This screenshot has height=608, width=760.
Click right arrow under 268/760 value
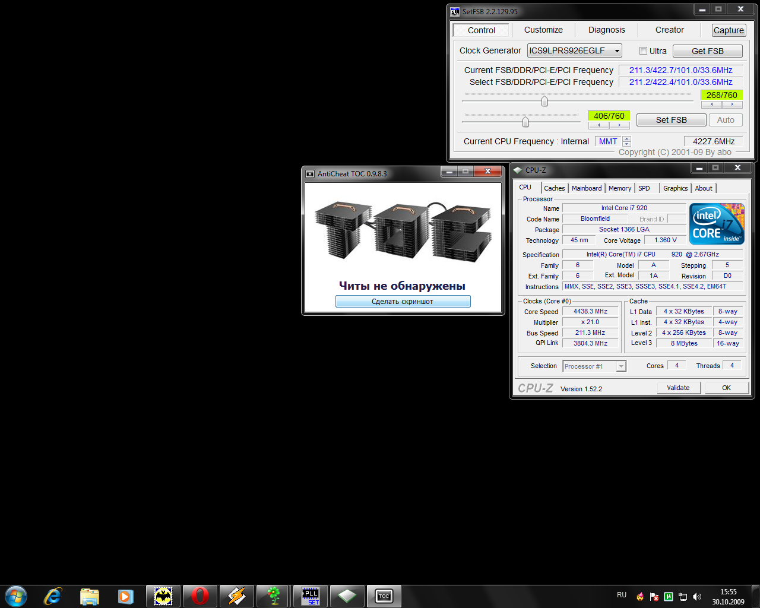click(x=732, y=104)
